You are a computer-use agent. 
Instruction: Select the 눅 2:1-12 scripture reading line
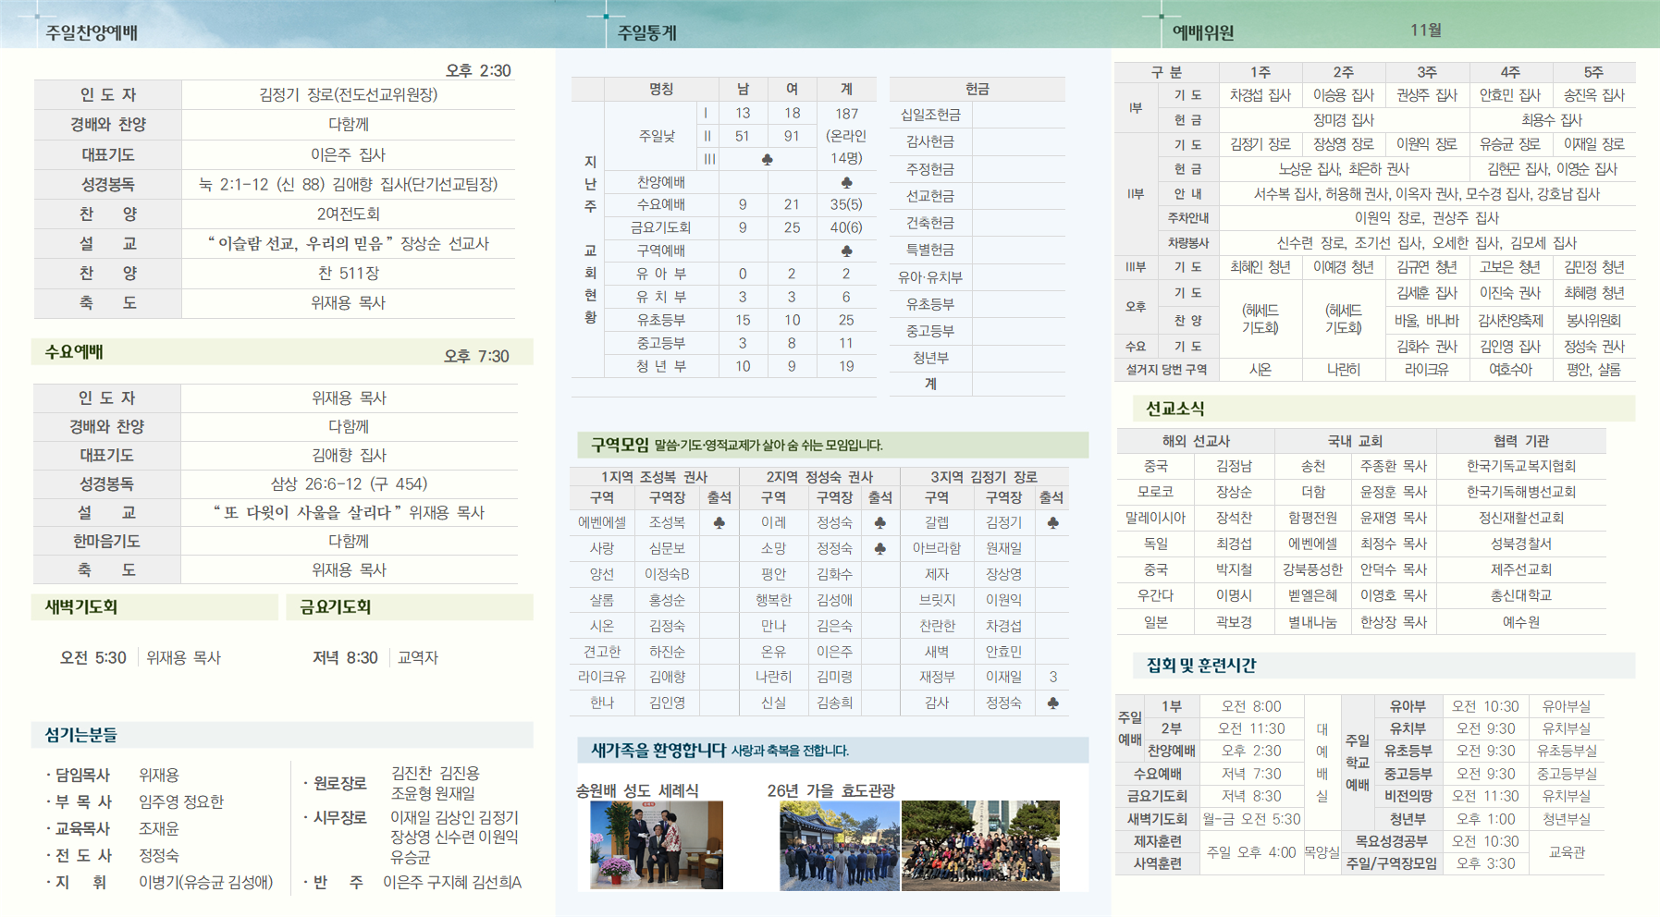tap(349, 184)
